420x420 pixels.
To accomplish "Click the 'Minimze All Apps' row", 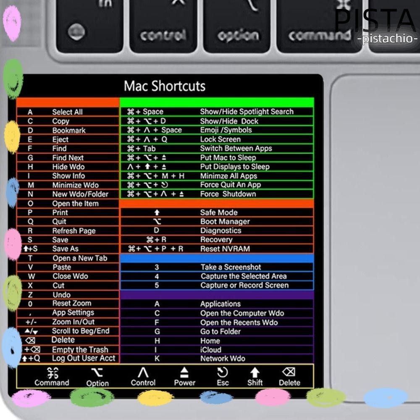I will click(217, 176).
